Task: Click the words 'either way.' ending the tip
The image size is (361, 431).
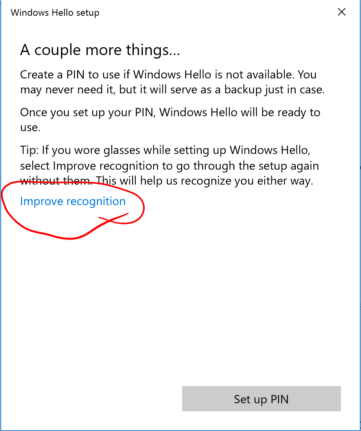Action: 285,181
